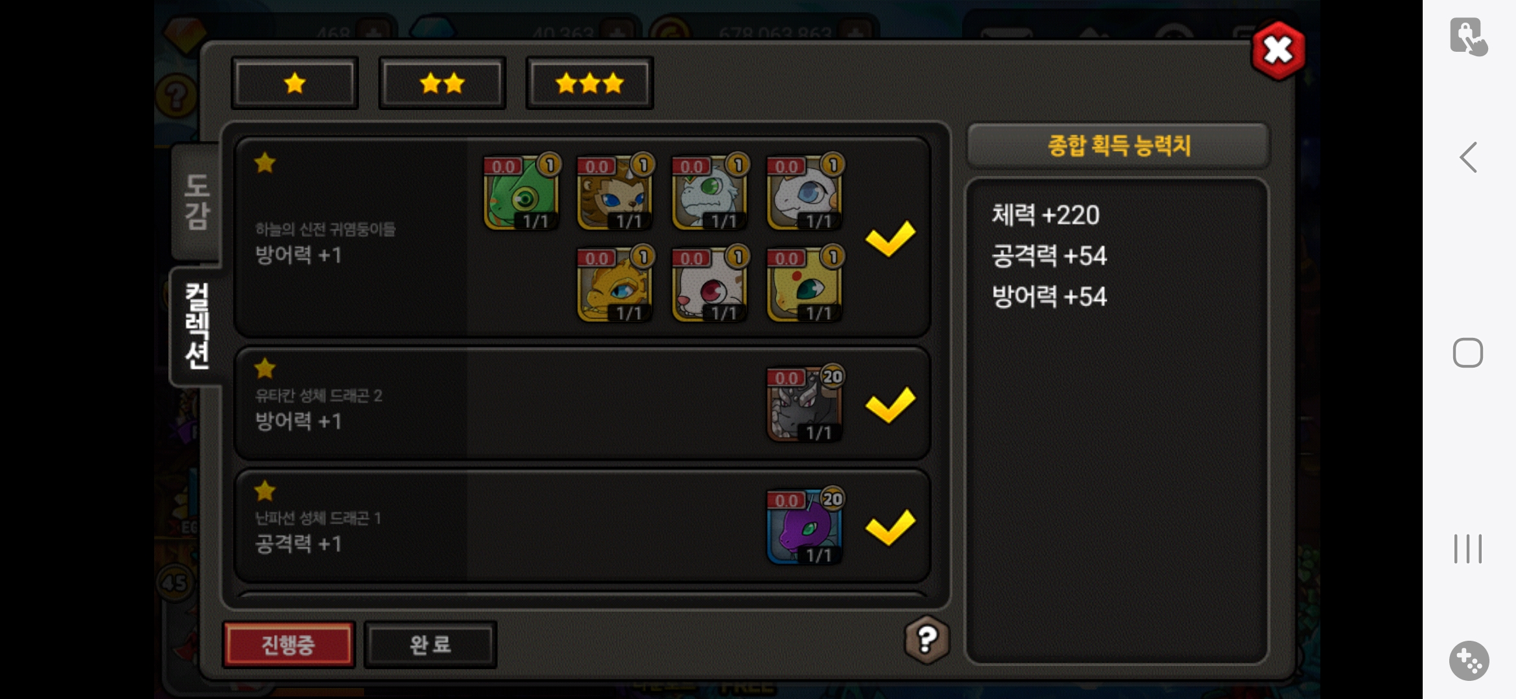Show 완료 completed collections
Screen dimensions: 1516x699
click(430, 645)
